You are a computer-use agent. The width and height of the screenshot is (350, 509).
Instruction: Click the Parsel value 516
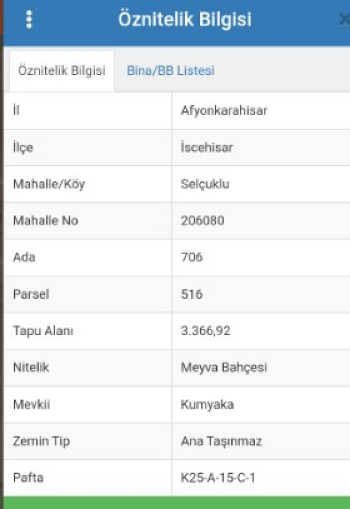(x=192, y=294)
